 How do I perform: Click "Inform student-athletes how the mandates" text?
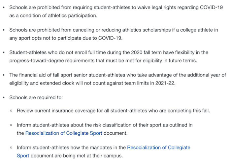[x=71, y=148]
